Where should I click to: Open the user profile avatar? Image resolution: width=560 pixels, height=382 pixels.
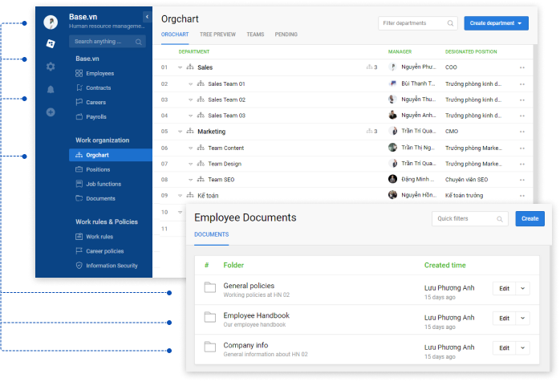[51, 22]
